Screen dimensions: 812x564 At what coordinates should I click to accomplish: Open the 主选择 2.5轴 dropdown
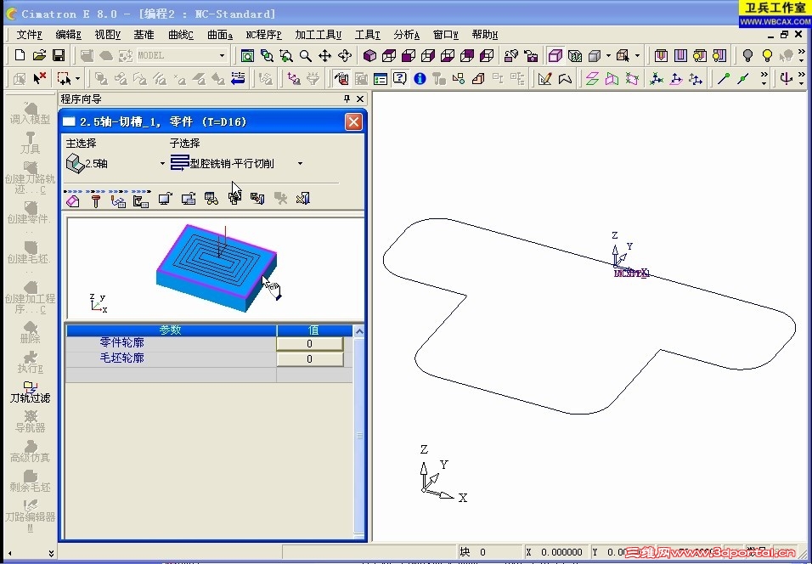click(x=162, y=164)
